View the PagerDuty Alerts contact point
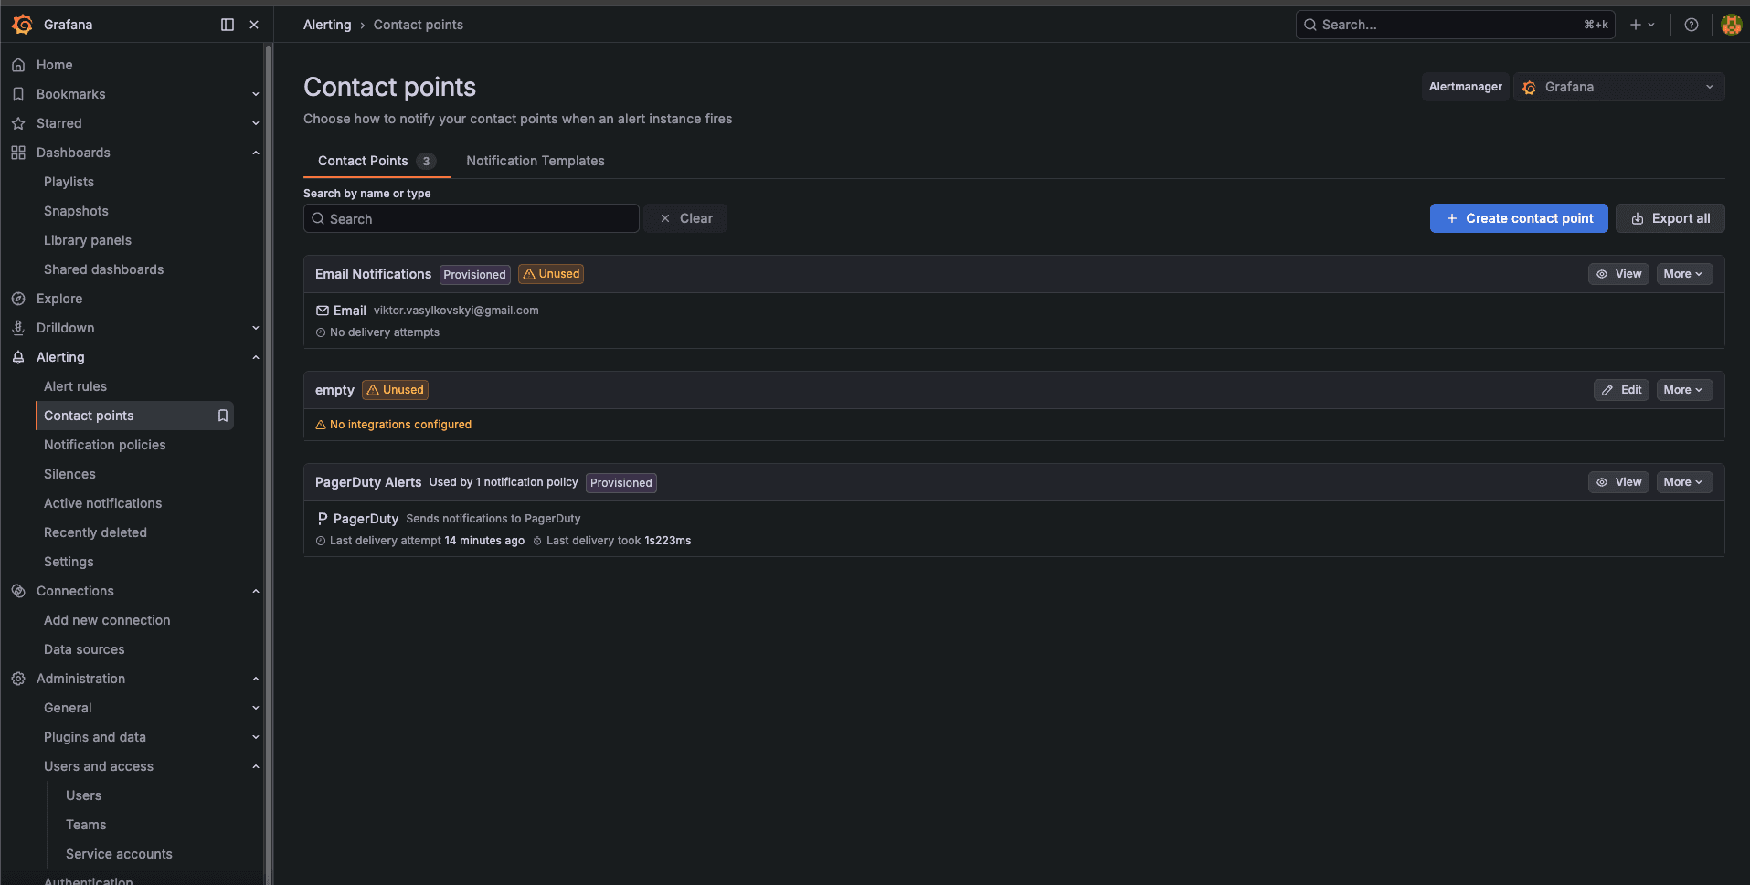The height and width of the screenshot is (885, 1750). [1618, 482]
